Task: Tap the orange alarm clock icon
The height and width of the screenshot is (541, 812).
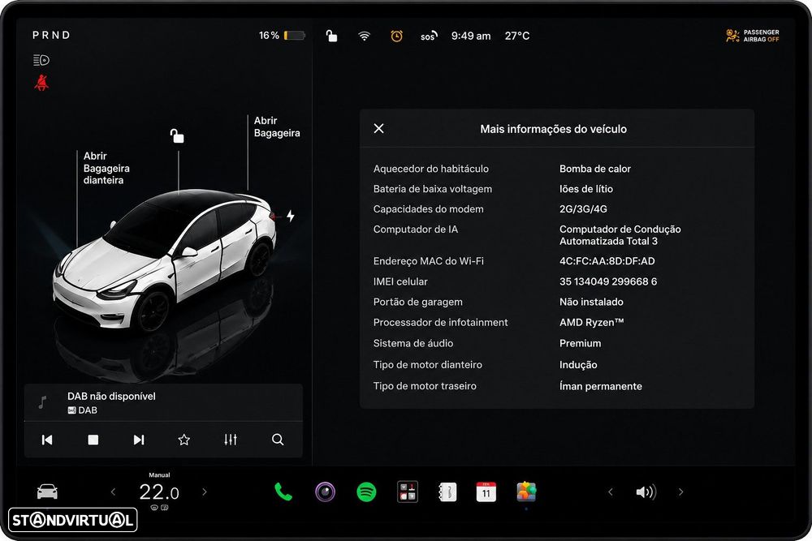Action: coord(397,36)
